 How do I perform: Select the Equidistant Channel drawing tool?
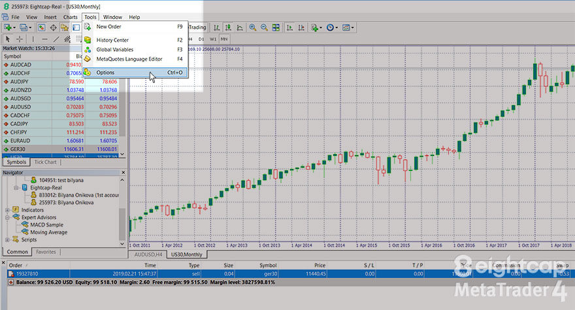[67, 39]
